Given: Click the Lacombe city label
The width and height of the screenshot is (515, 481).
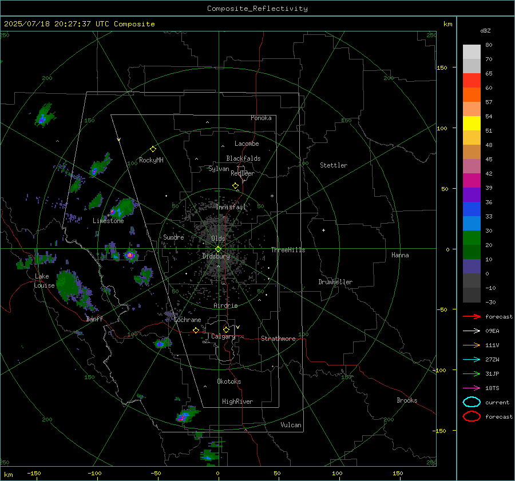Looking at the screenshot, I should [x=247, y=144].
